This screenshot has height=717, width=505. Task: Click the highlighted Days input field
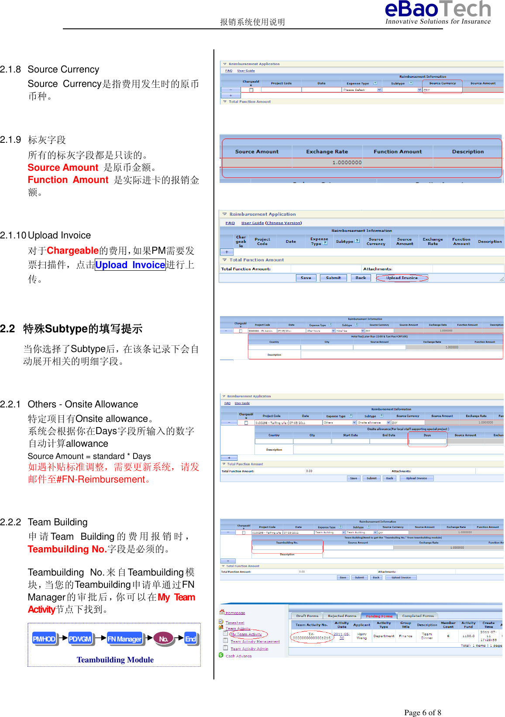(427, 441)
